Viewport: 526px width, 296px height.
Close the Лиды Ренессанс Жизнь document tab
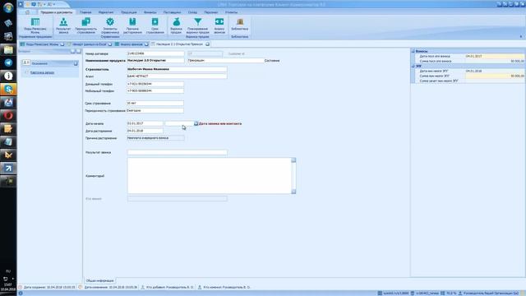(x=62, y=44)
